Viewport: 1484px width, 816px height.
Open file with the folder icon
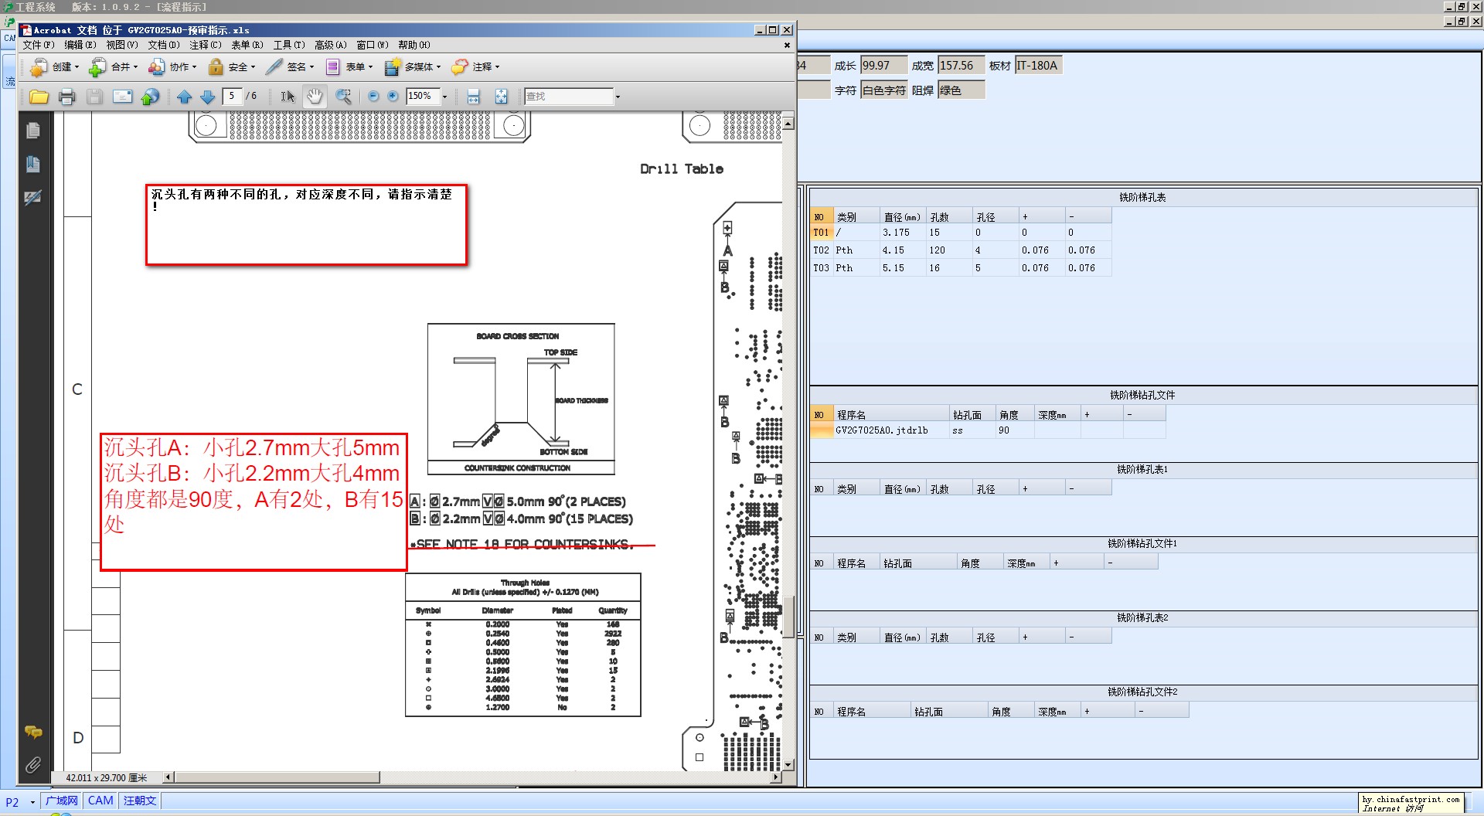pyautogui.click(x=39, y=97)
